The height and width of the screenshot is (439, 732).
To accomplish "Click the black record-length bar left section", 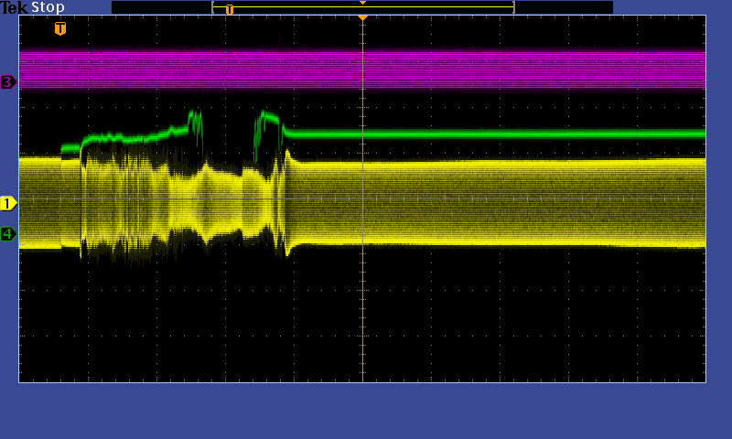I will tap(161, 7).
